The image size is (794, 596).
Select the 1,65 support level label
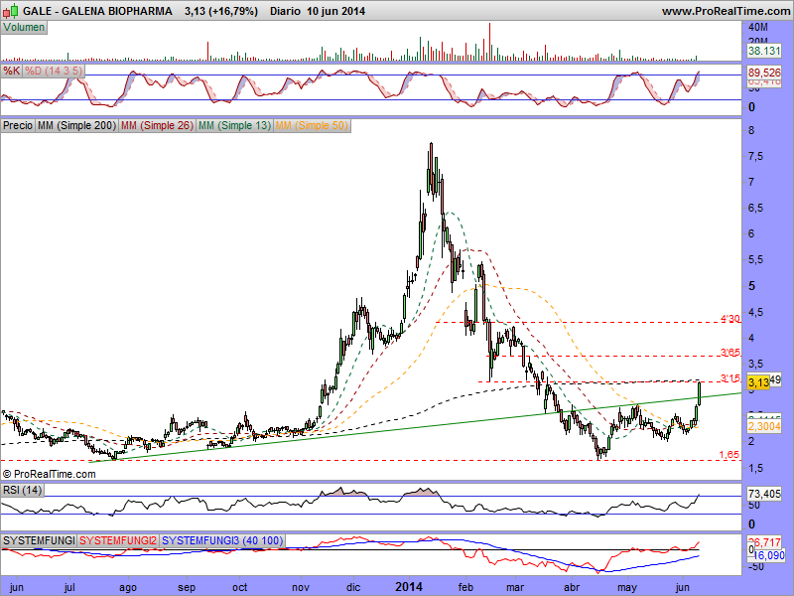[729, 455]
